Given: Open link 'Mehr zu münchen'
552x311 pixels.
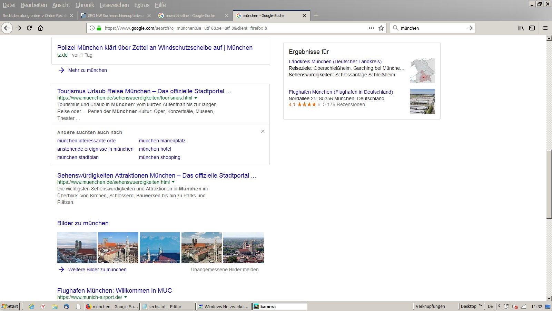Looking at the screenshot, I should pyautogui.click(x=87, y=70).
